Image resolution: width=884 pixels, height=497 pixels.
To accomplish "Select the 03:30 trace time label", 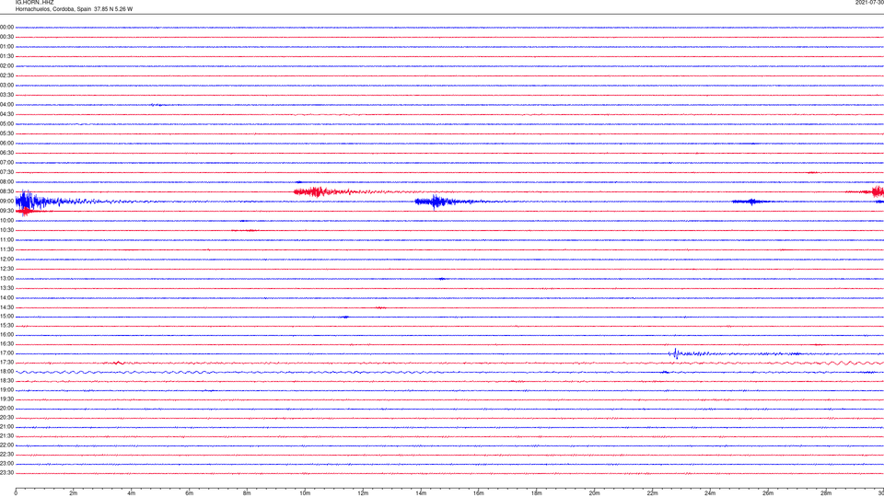I will (6, 95).
